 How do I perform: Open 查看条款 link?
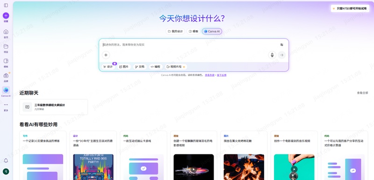tap(209, 75)
